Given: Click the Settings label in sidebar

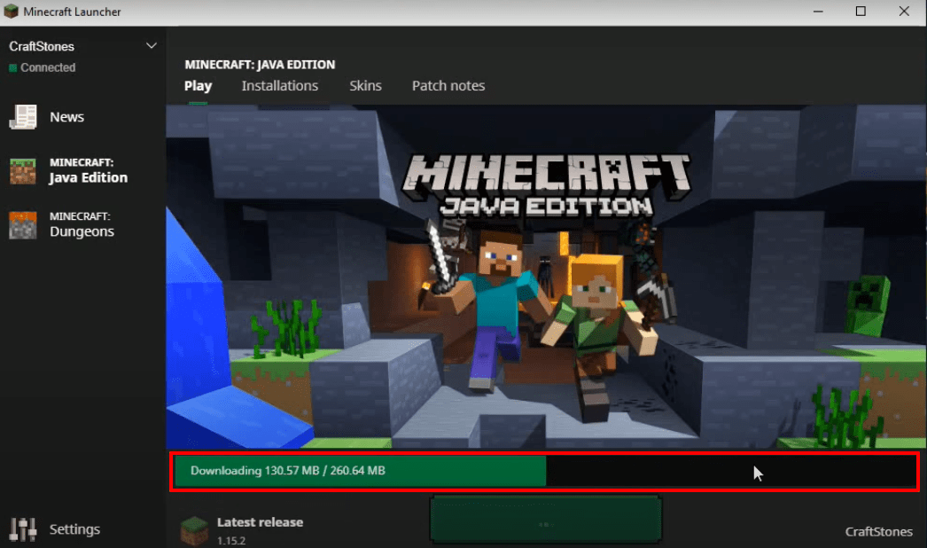Looking at the screenshot, I should tap(74, 529).
